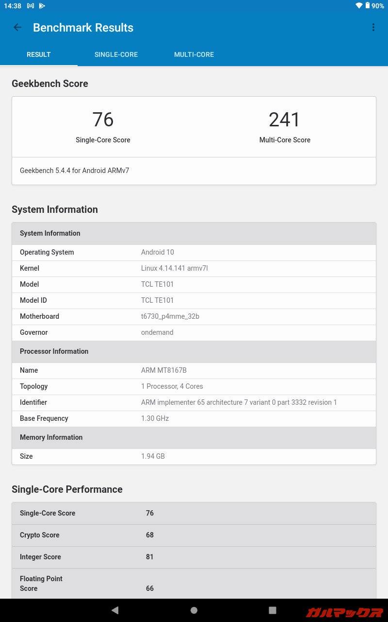The height and width of the screenshot is (622, 388).
Task: Open recent apps with the square button
Action: (x=273, y=610)
